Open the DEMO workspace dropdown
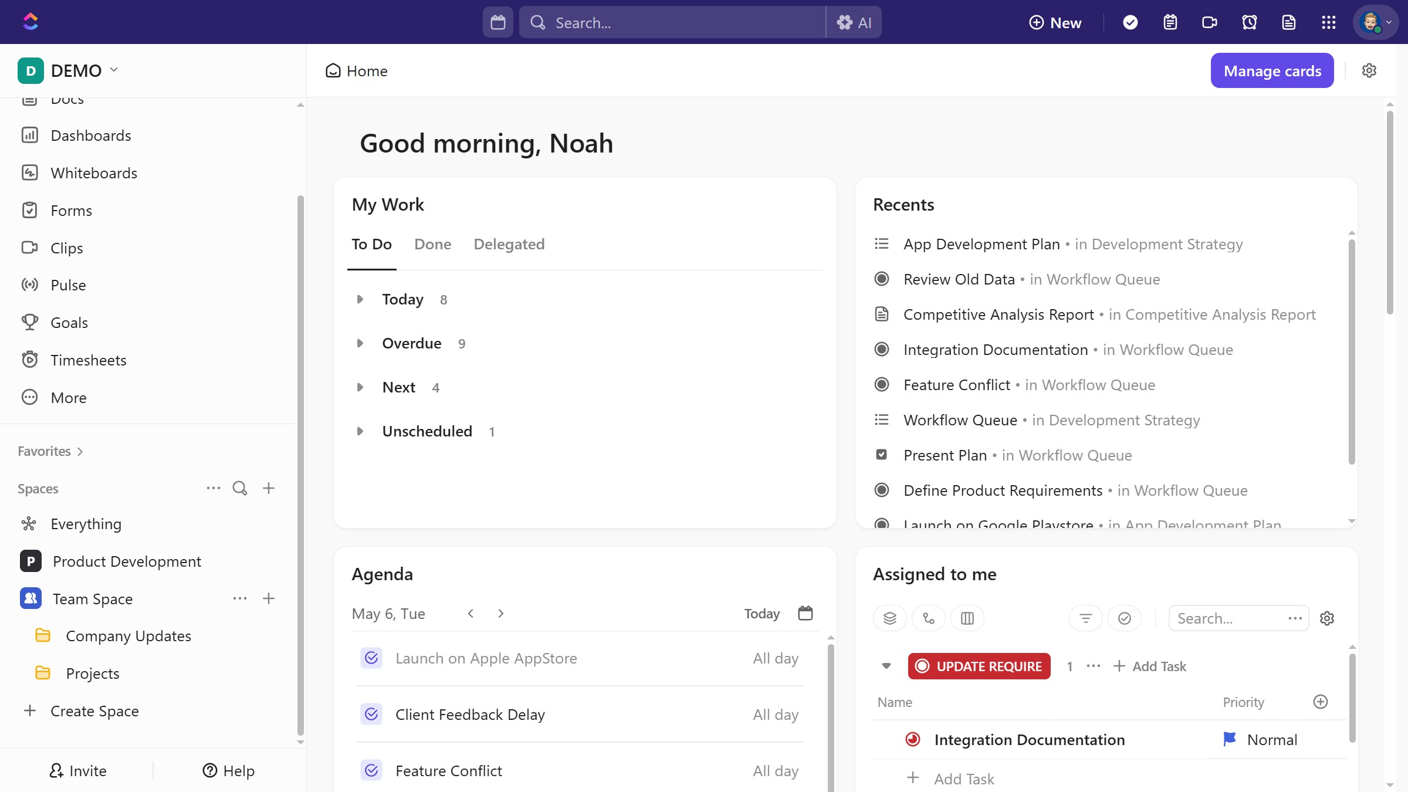 (68, 70)
